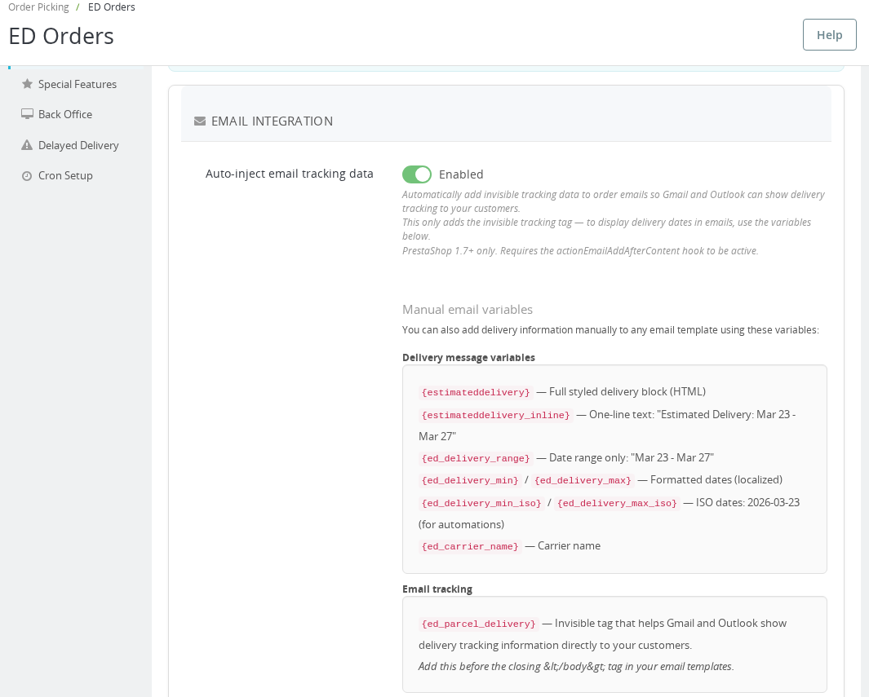Open the Back Office section
This screenshot has width=869, height=697.
pyautogui.click(x=64, y=114)
